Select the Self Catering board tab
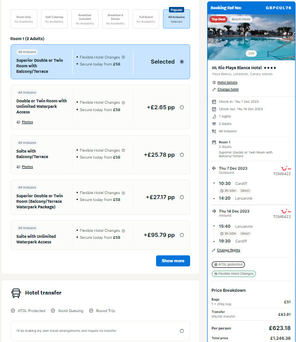 [x=54, y=19]
